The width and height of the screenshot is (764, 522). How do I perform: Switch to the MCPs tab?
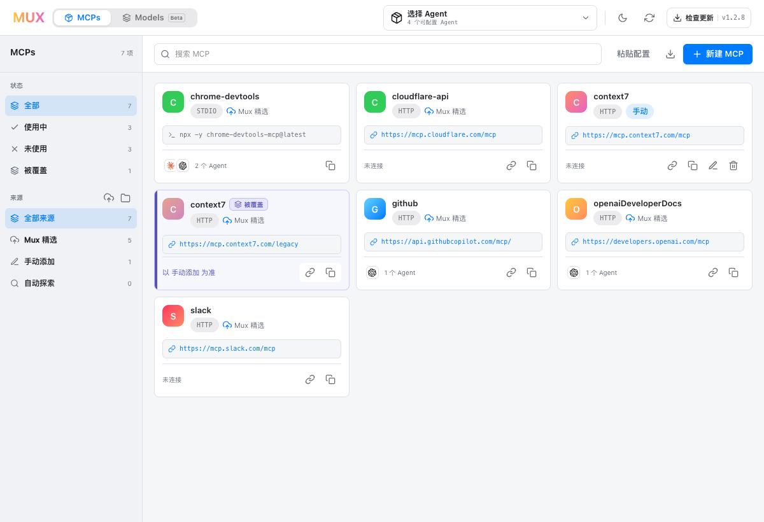(82, 18)
